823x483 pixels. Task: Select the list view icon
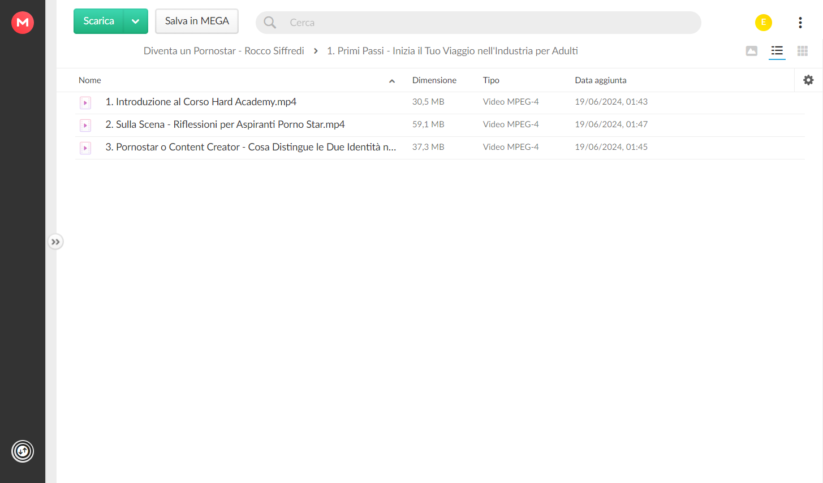(777, 51)
